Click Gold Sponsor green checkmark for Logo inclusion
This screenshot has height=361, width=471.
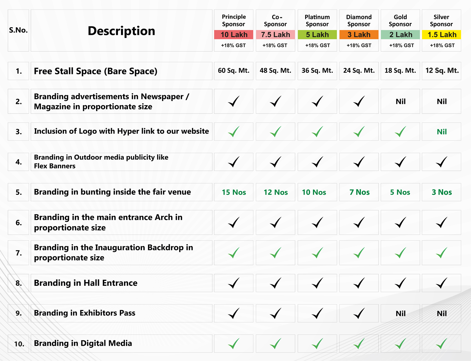coord(400,132)
